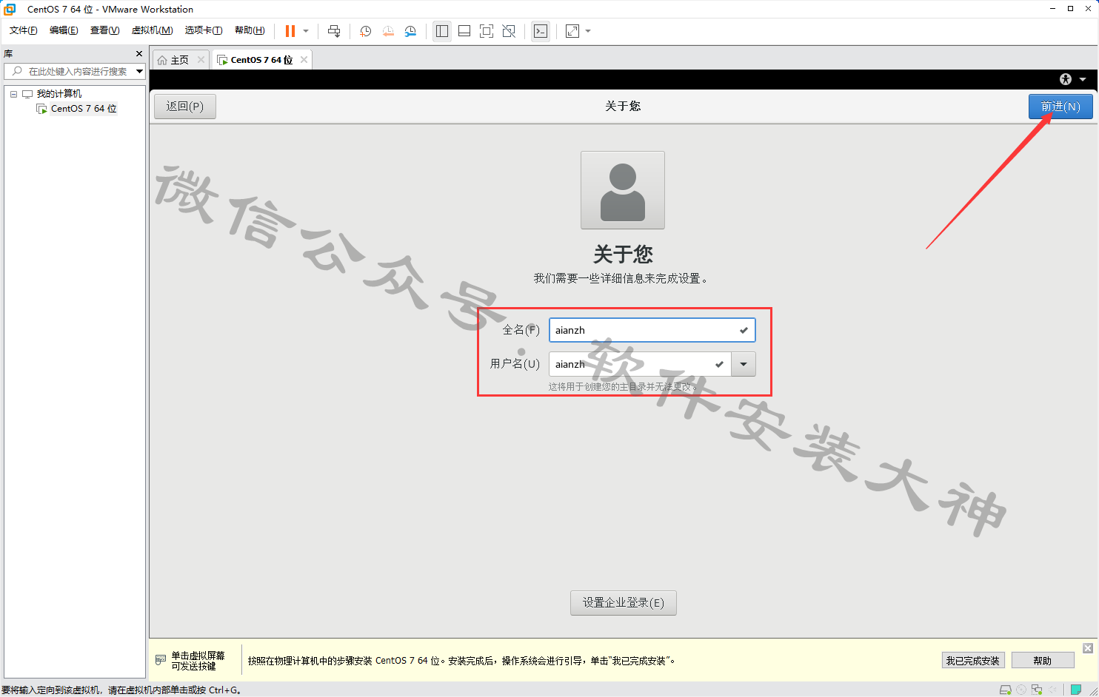Image resolution: width=1099 pixels, height=697 pixels.
Task: Collapse the 我的计算机 tree node
Action: coord(13,94)
